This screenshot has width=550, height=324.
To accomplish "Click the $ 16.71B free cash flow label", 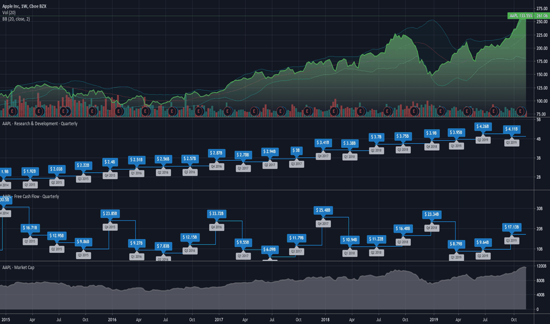I will click(x=30, y=227).
